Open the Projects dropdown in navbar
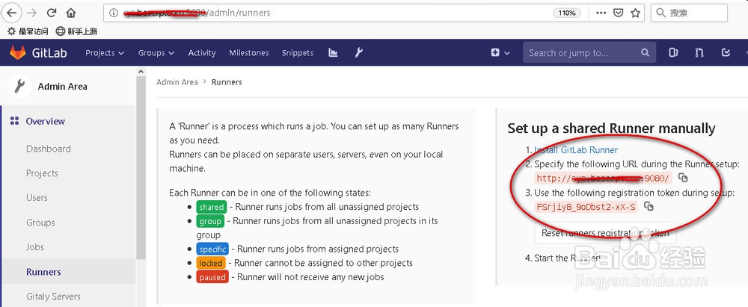748x307 pixels. [105, 53]
